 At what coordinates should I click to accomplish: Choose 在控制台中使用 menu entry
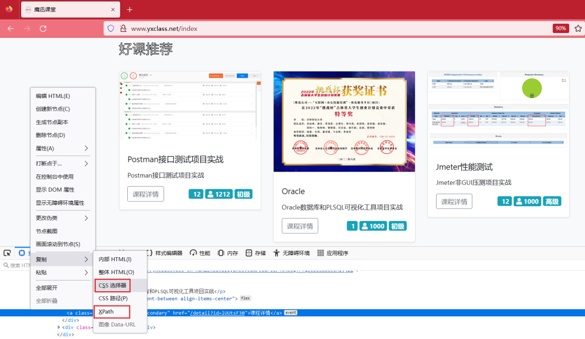point(63,177)
